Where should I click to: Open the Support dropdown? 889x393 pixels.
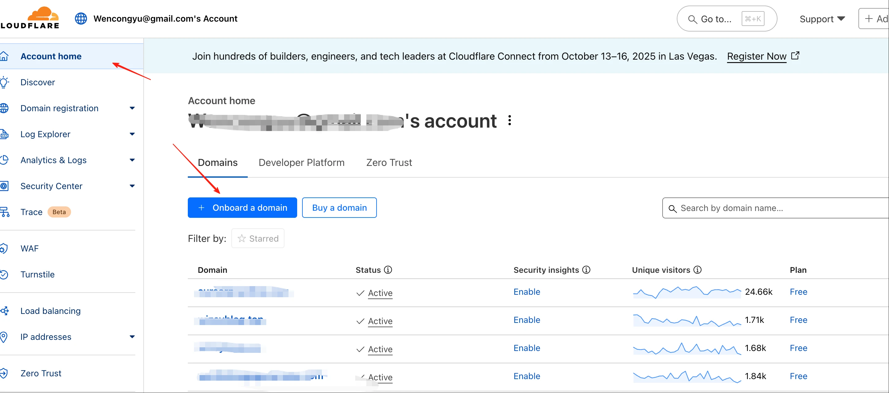822,19
